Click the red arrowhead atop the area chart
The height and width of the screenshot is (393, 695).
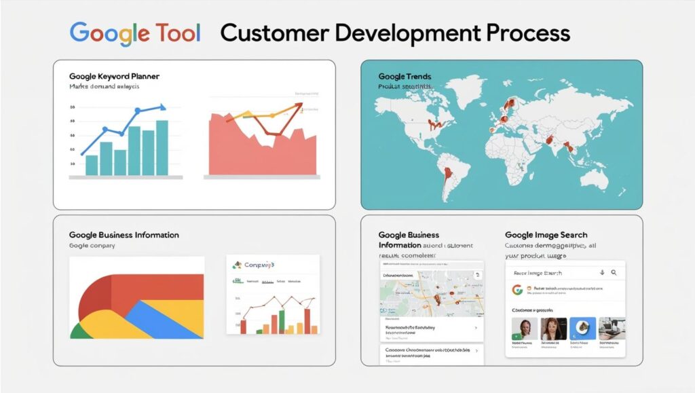tap(299, 106)
